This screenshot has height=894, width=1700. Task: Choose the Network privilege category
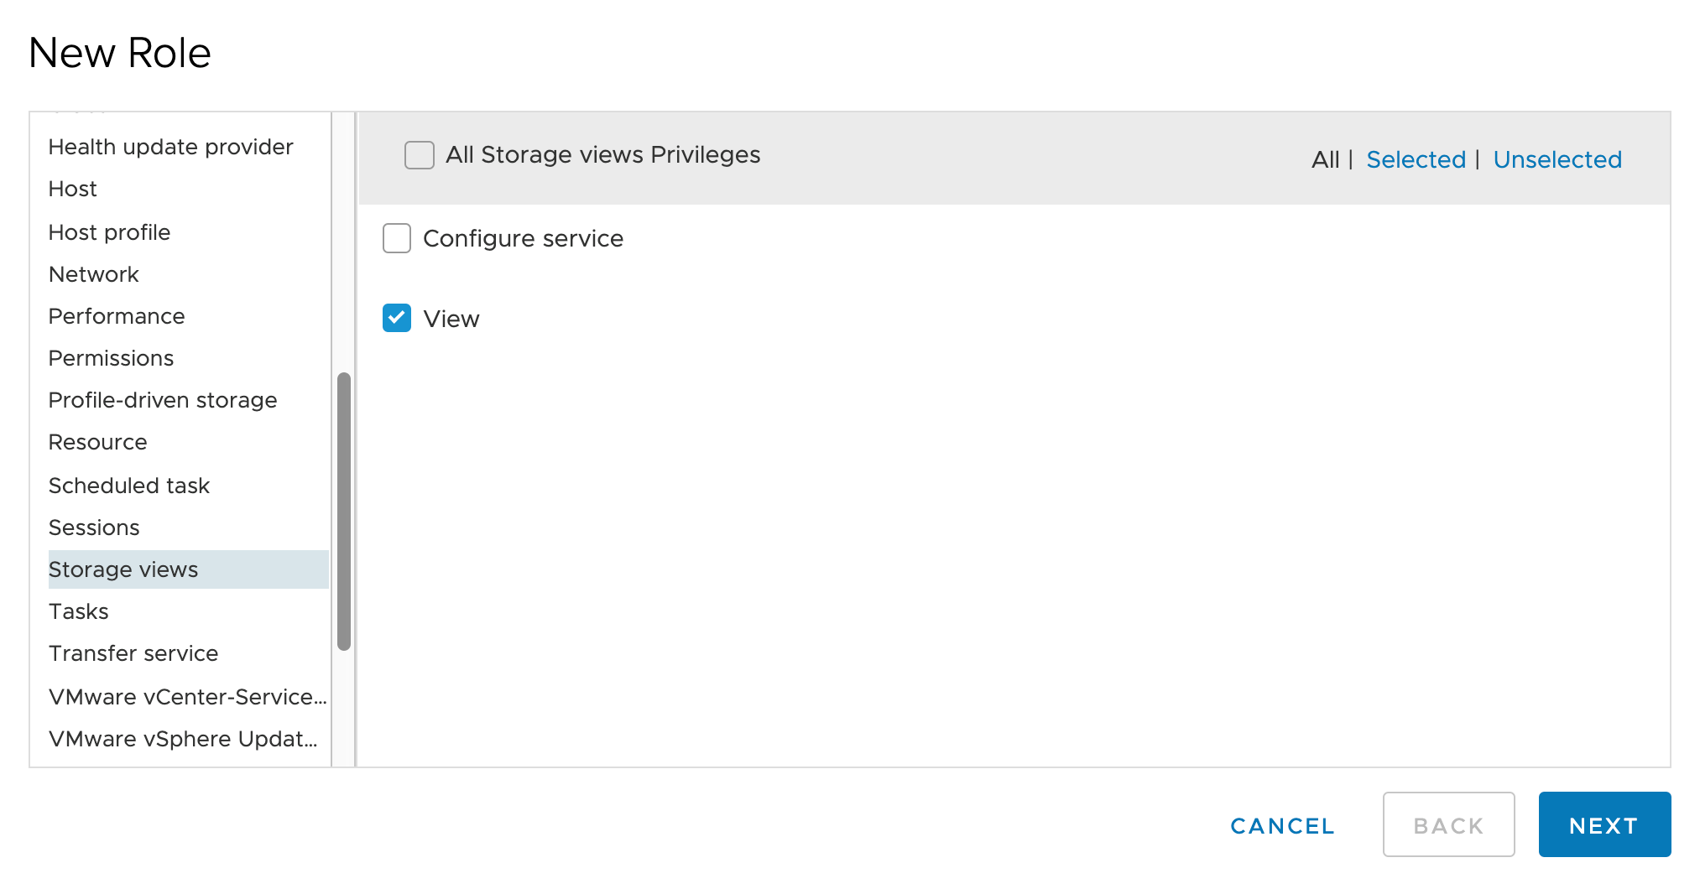click(x=94, y=274)
